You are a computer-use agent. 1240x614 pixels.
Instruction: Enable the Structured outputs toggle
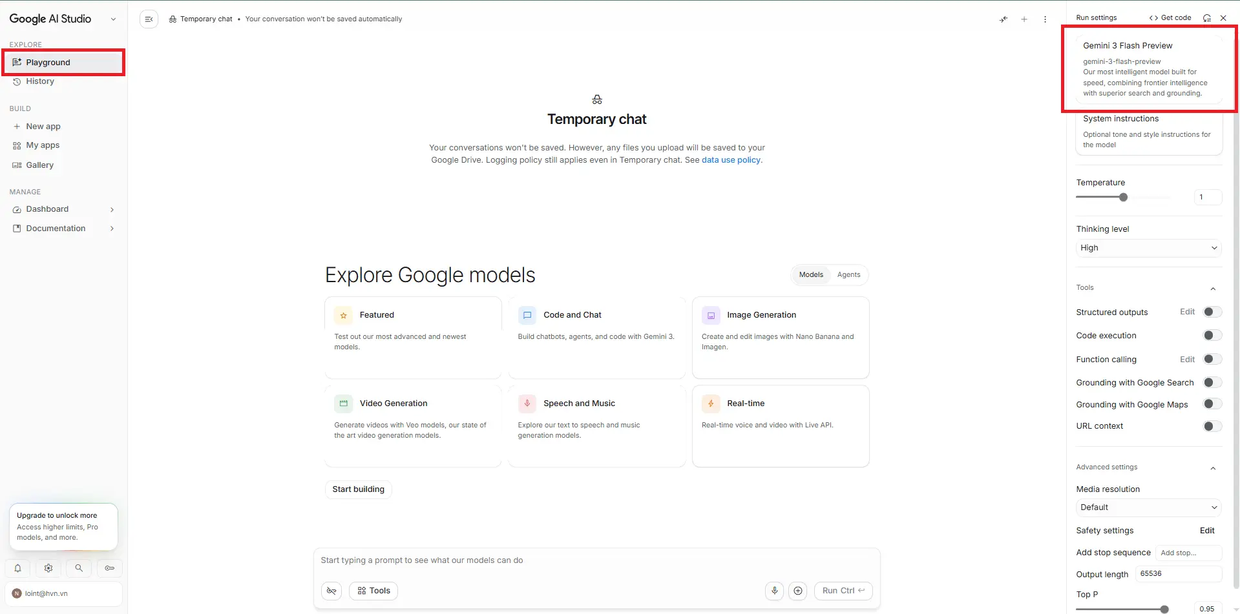[x=1212, y=312]
